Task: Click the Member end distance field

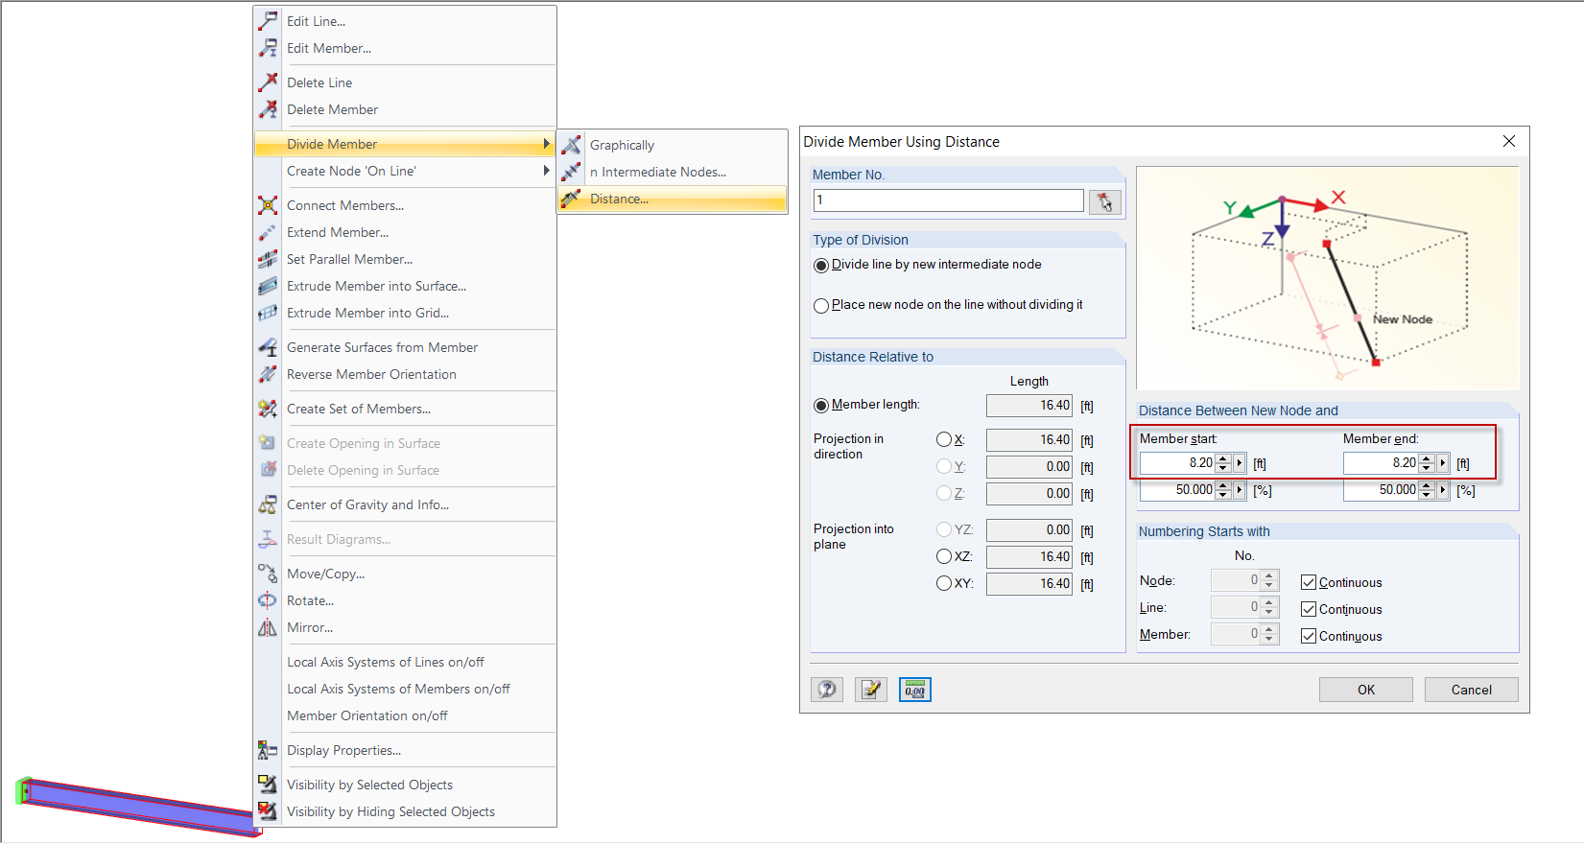Action: click(x=1381, y=463)
